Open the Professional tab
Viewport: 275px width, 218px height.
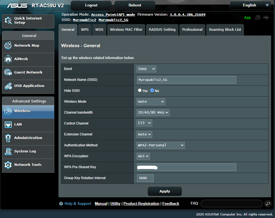click(x=192, y=30)
